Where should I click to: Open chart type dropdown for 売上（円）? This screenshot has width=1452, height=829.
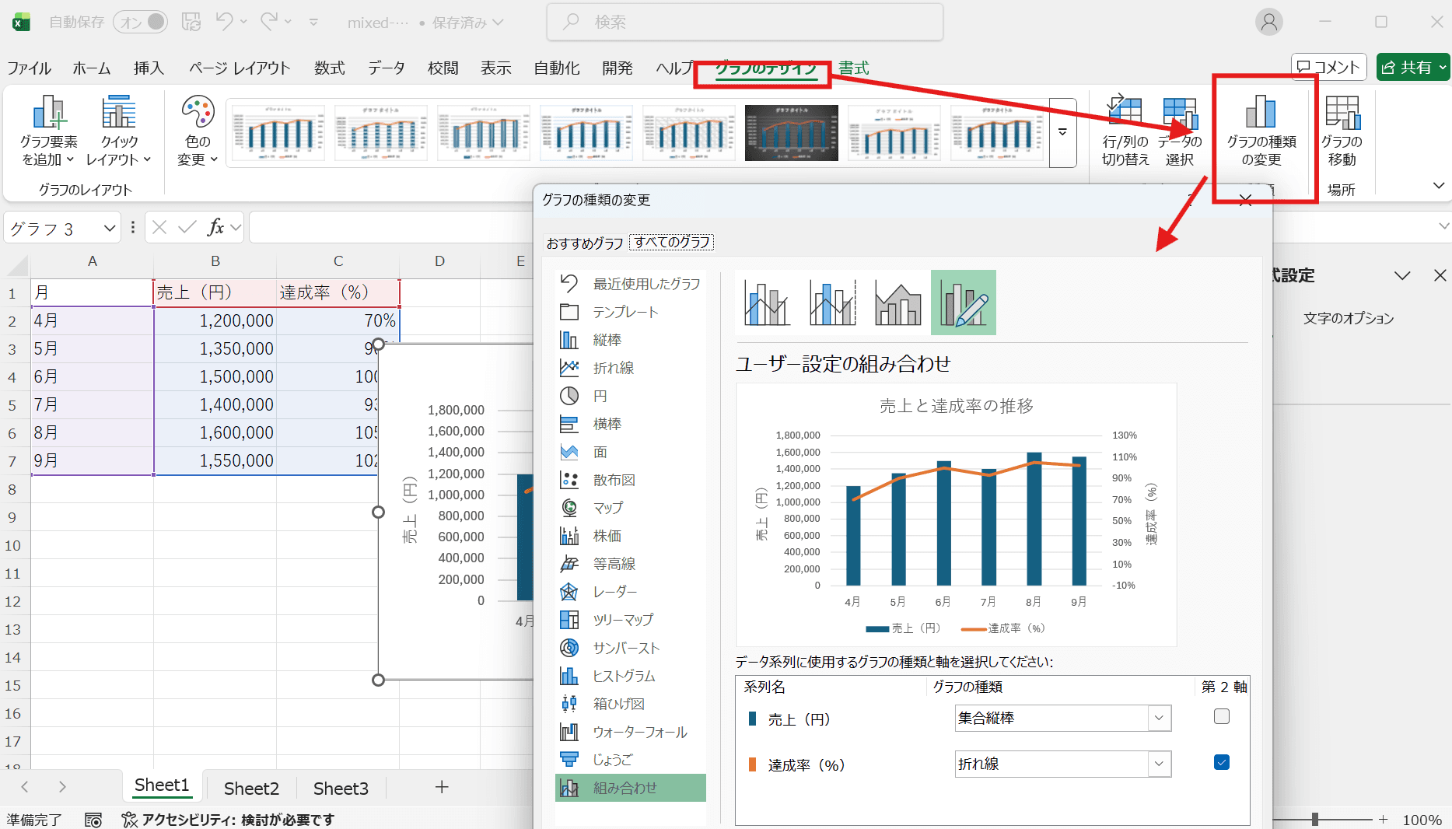[1159, 719]
